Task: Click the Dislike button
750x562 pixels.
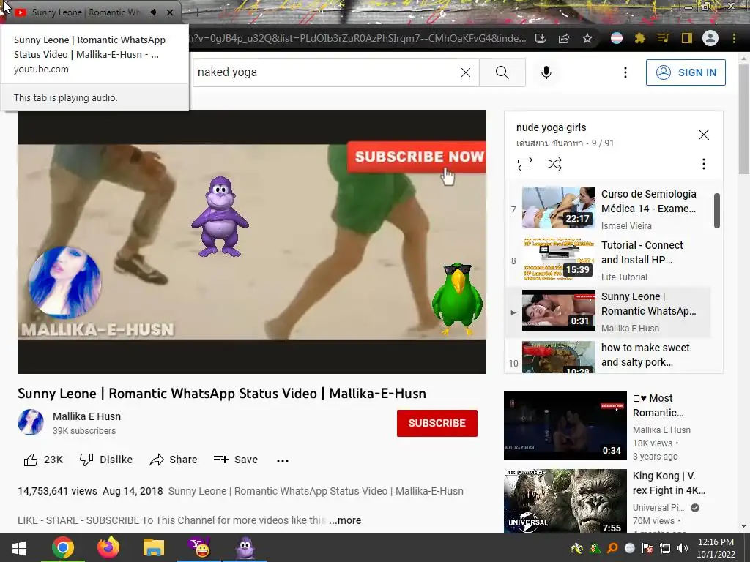Action: pos(106,460)
